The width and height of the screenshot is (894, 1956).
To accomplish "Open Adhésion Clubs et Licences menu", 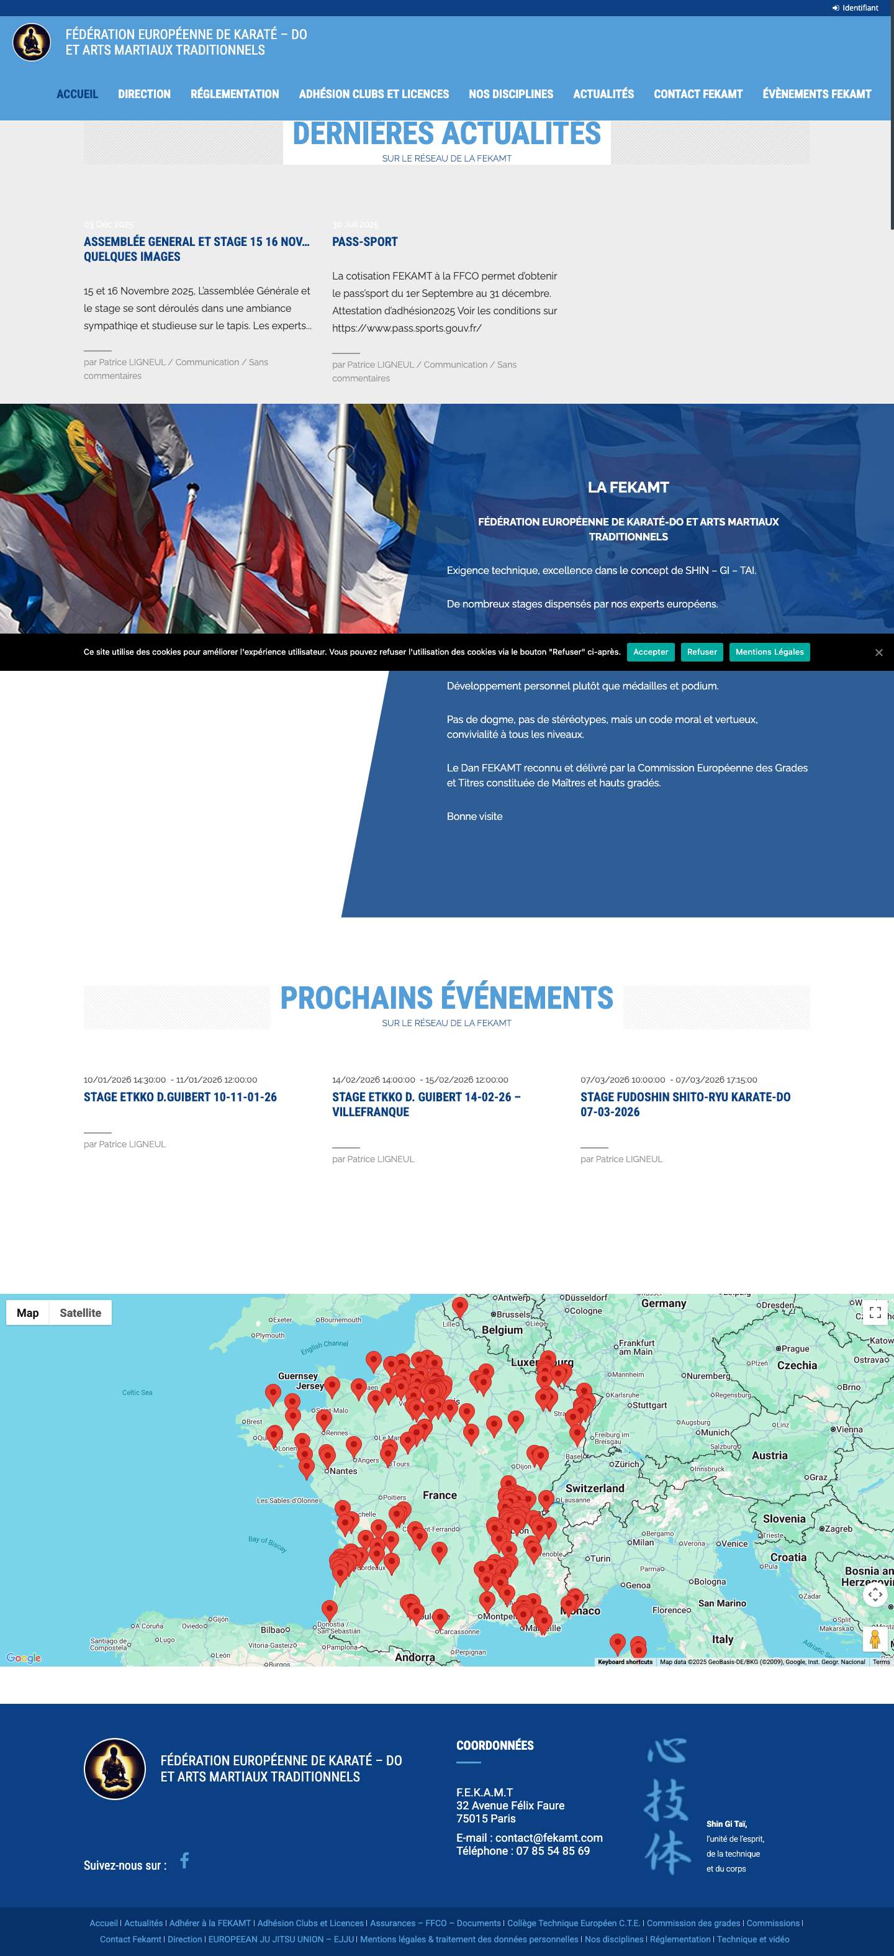I will (374, 94).
